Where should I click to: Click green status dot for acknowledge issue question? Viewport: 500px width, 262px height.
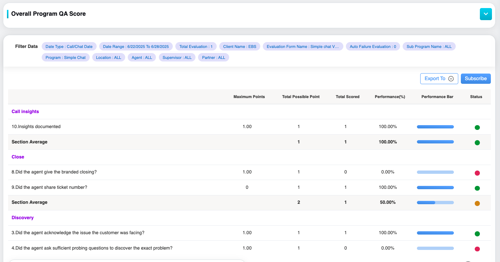(x=477, y=234)
